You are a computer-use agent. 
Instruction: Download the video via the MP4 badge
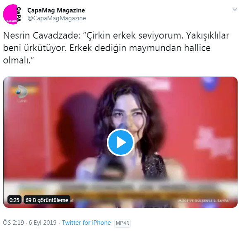[x=123, y=223]
